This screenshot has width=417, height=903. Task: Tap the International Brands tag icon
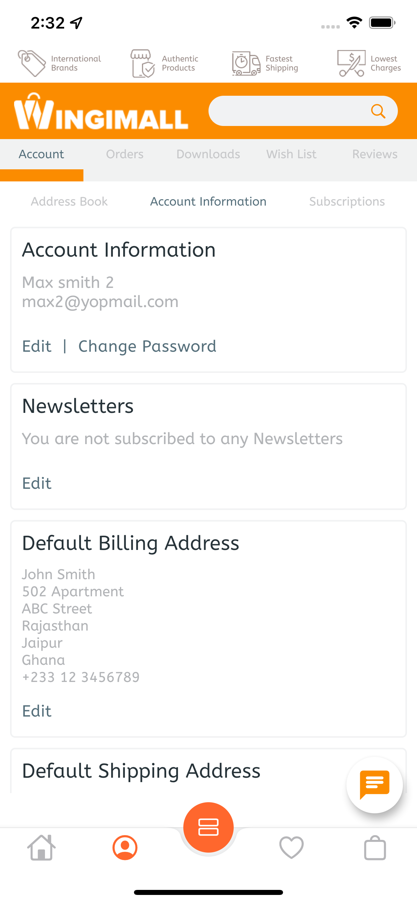coord(32,63)
